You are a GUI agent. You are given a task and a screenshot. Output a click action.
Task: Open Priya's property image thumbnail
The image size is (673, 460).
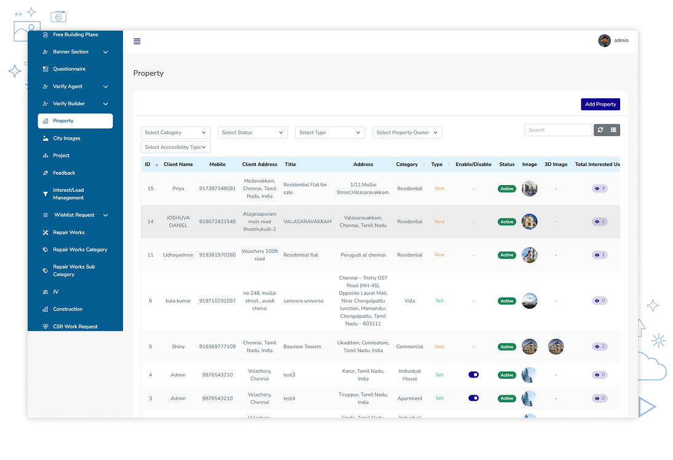tap(530, 189)
